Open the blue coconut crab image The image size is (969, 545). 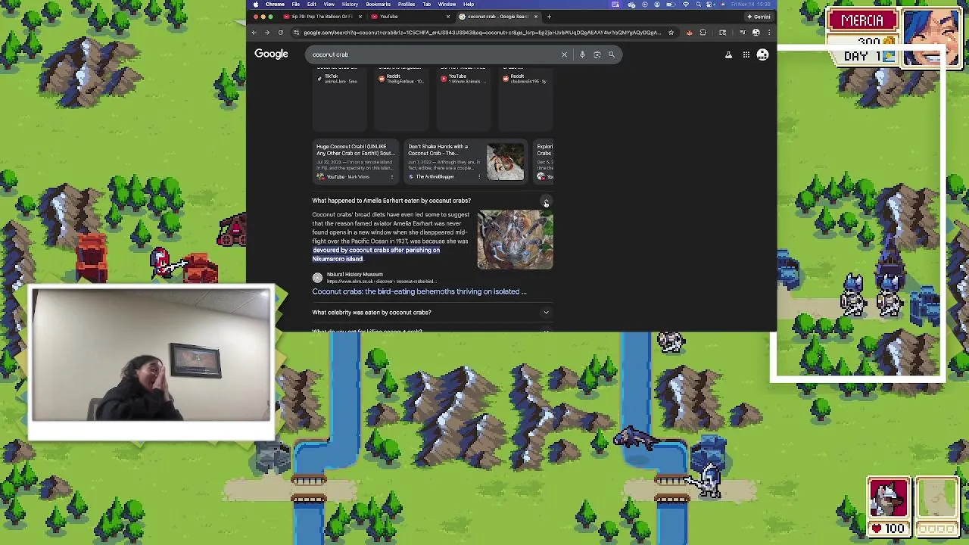coord(515,240)
